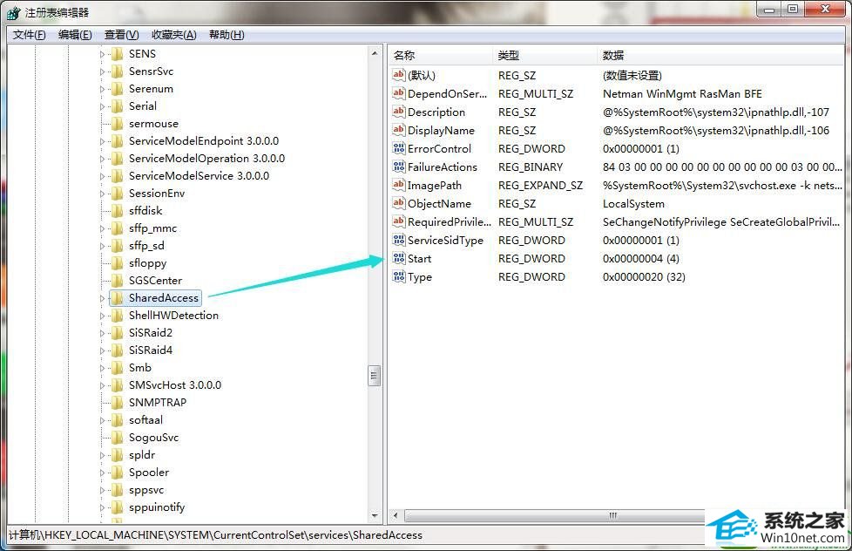Screen dimensions: 852x551
Task: Click the DependOnService string icon
Action: tap(399, 93)
